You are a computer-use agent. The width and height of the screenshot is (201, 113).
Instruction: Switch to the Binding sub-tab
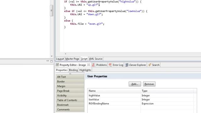[73, 70]
